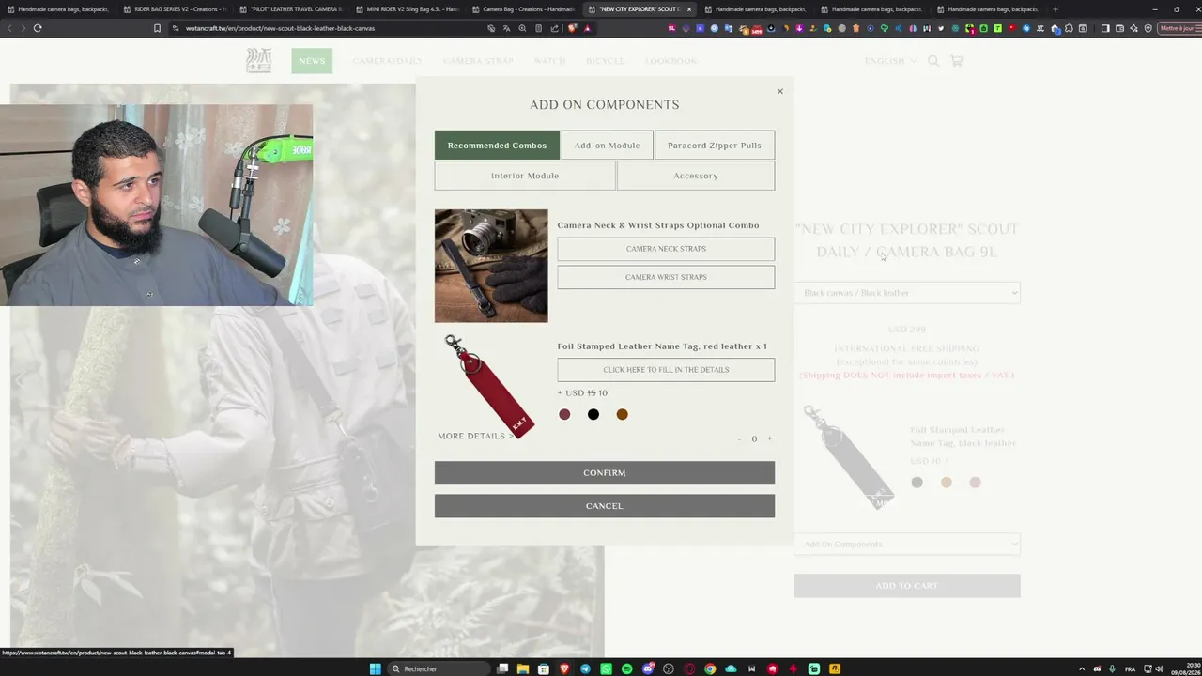Screen dimensions: 1202x676
Task: Open the Brave Shields icon
Action: 572,28
